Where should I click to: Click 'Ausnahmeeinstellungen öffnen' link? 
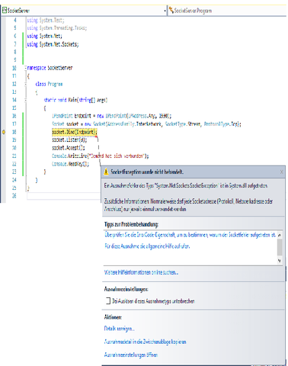pos(131,355)
